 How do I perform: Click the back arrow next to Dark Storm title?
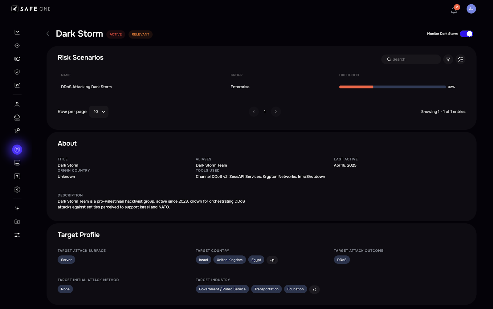click(x=48, y=34)
